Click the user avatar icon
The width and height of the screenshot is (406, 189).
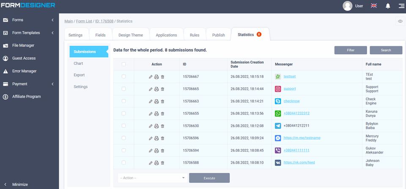tap(348, 6)
